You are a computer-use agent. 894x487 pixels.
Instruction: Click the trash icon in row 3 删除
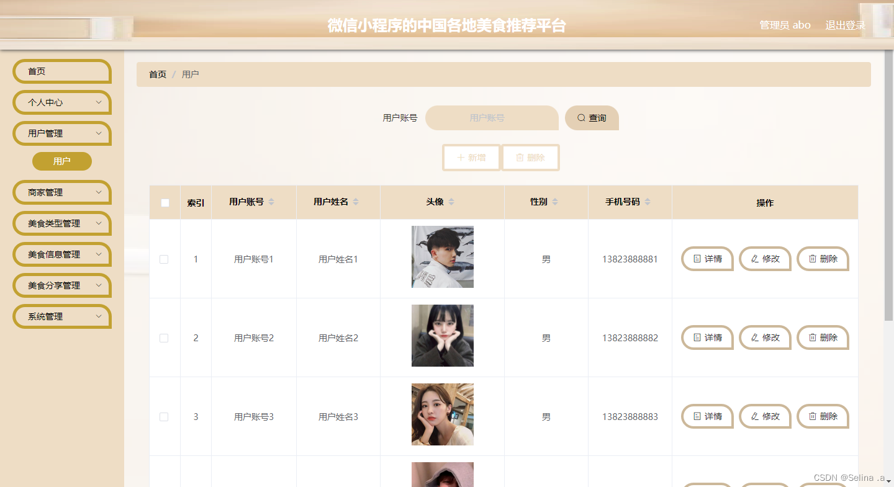click(812, 416)
